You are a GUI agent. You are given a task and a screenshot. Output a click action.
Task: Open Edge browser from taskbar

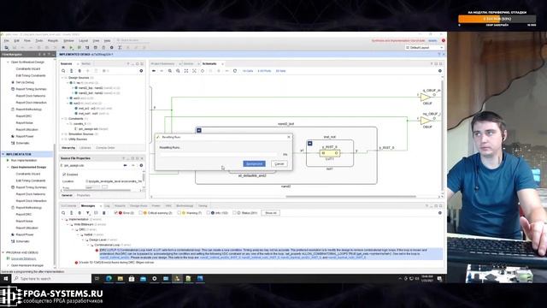[109, 279]
